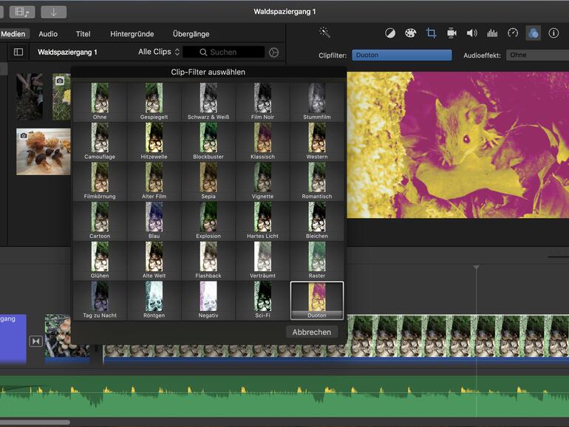Select the Sci-Fi filter
The height and width of the screenshot is (427, 569).
point(262,301)
